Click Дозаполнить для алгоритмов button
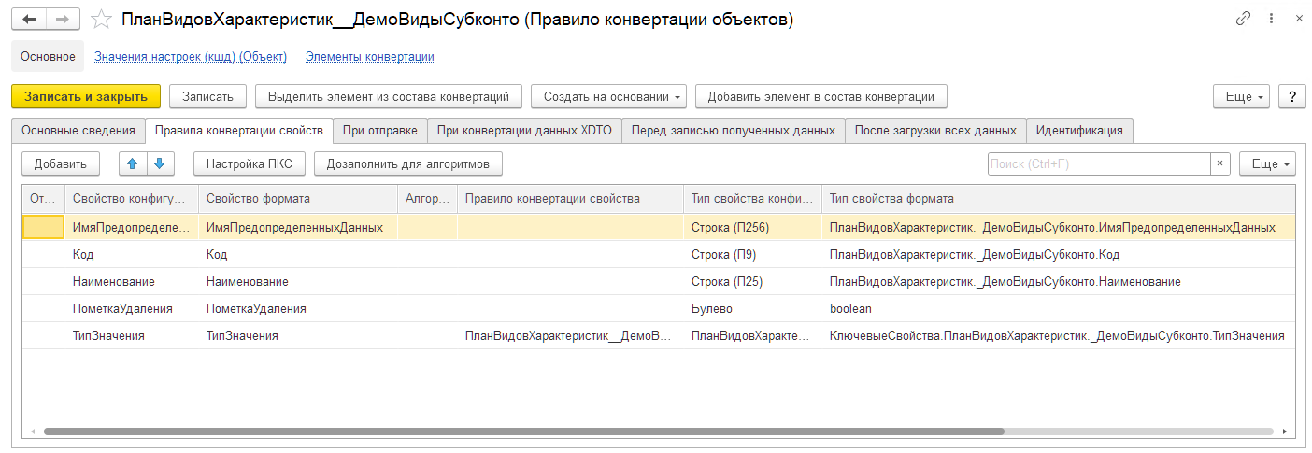Image resolution: width=1312 pixels, height=453 pixels. click(408, 163)
